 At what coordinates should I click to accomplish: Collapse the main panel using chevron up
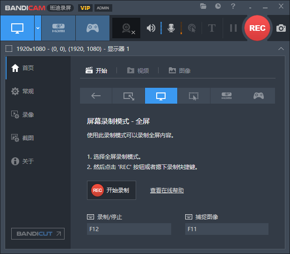click(x=281, y=49)
